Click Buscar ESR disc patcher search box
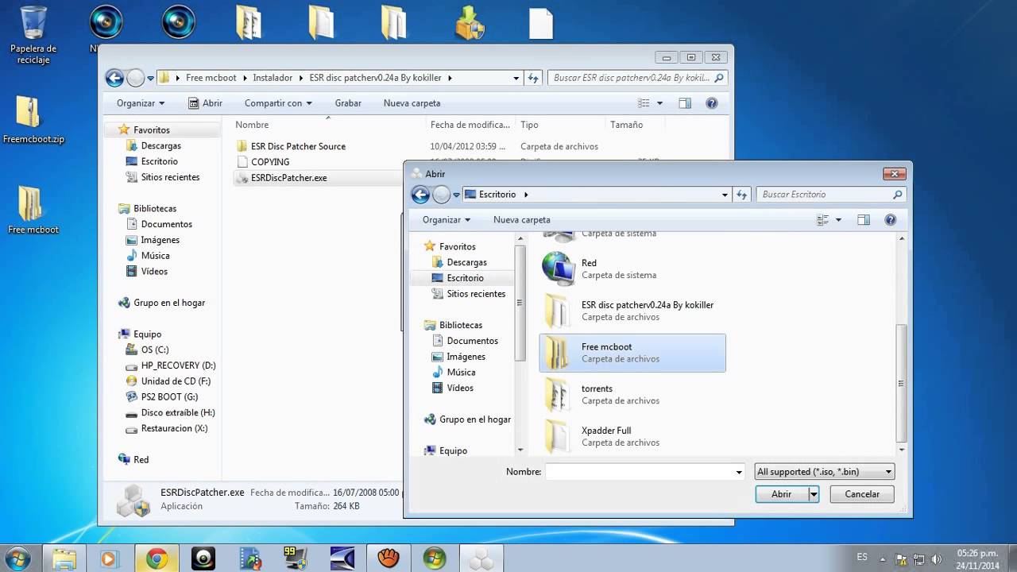The image size is (1017, 572). click(638, 78)
